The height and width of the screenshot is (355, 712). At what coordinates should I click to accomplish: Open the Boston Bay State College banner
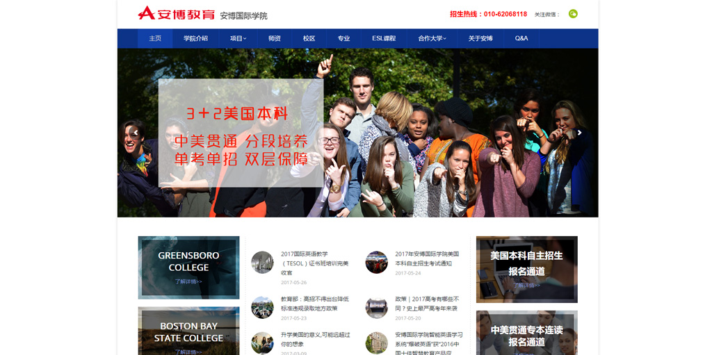click(188, 332)
